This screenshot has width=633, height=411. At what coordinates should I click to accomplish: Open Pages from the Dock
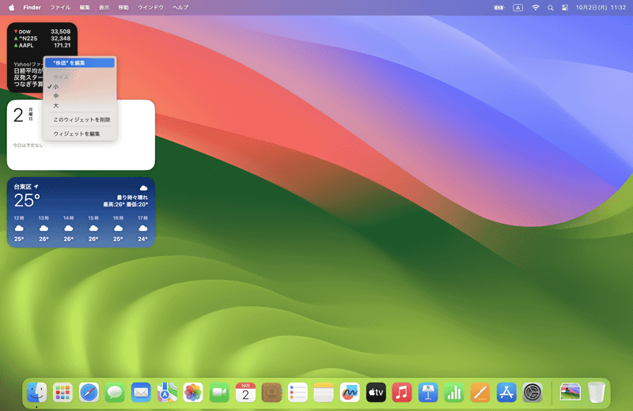point(480,393)
